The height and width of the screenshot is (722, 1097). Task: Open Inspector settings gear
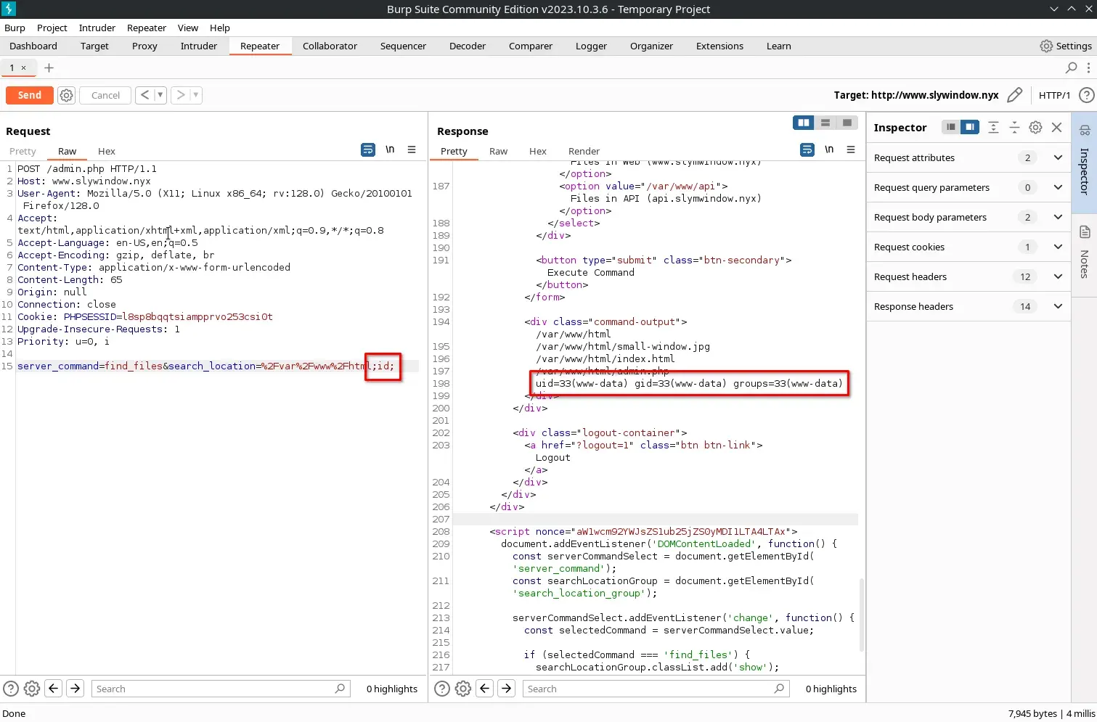1035,127
